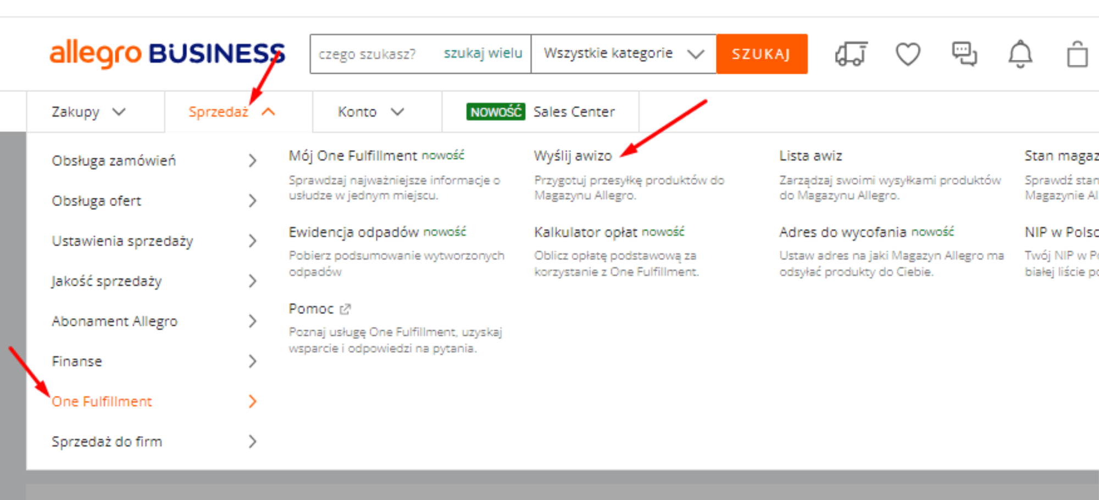
Task: Click 'Sprawdzaj najważniejsze informacje' description
Action: pos(395,187)
